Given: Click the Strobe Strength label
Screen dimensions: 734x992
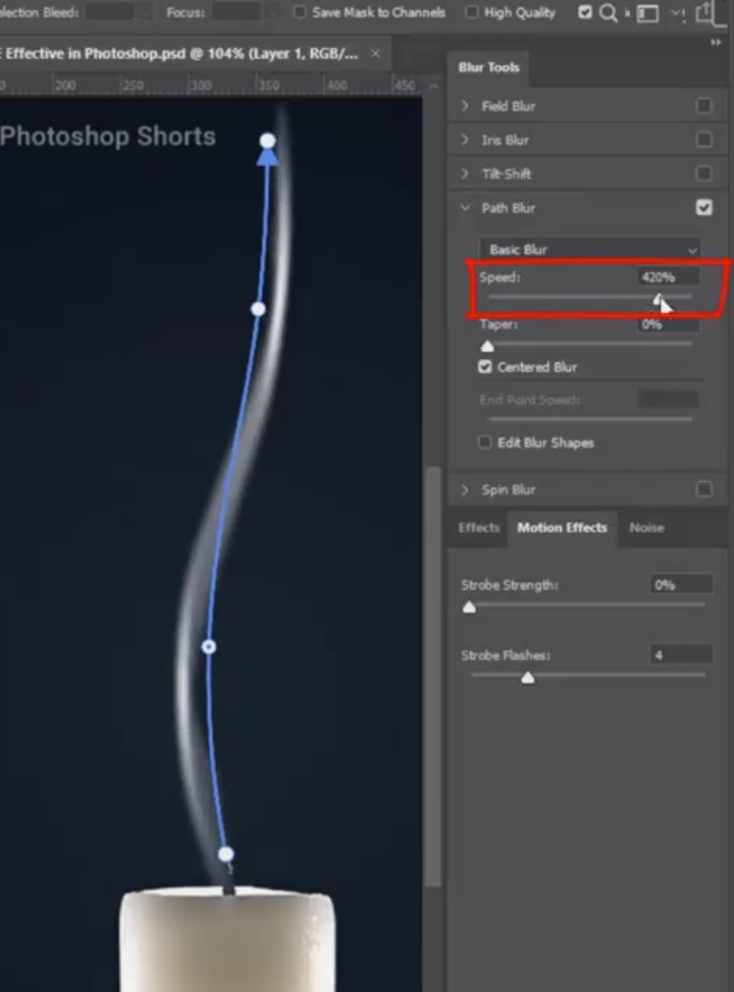Looking at the screenshot, I should coord(509,585).
